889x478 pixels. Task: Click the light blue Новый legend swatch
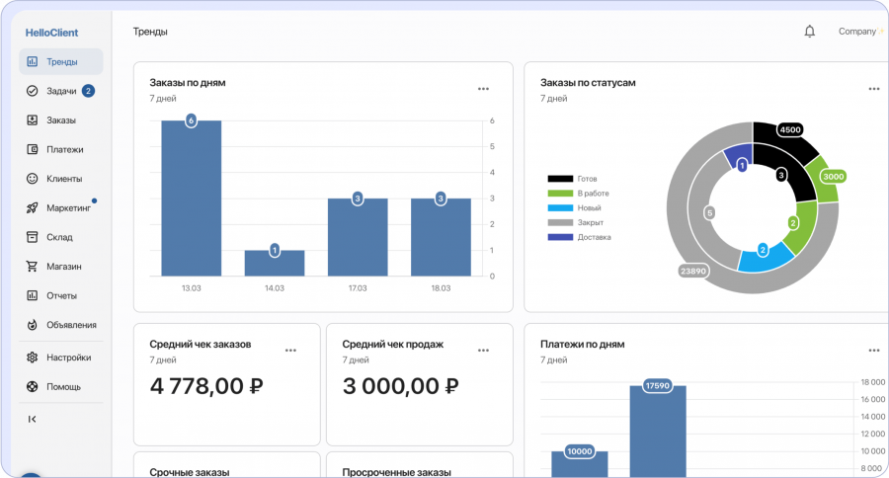(560, 208)
